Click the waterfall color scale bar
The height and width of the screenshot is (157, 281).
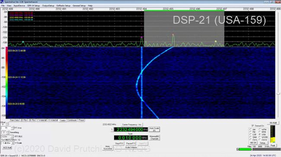pos(6,83)
